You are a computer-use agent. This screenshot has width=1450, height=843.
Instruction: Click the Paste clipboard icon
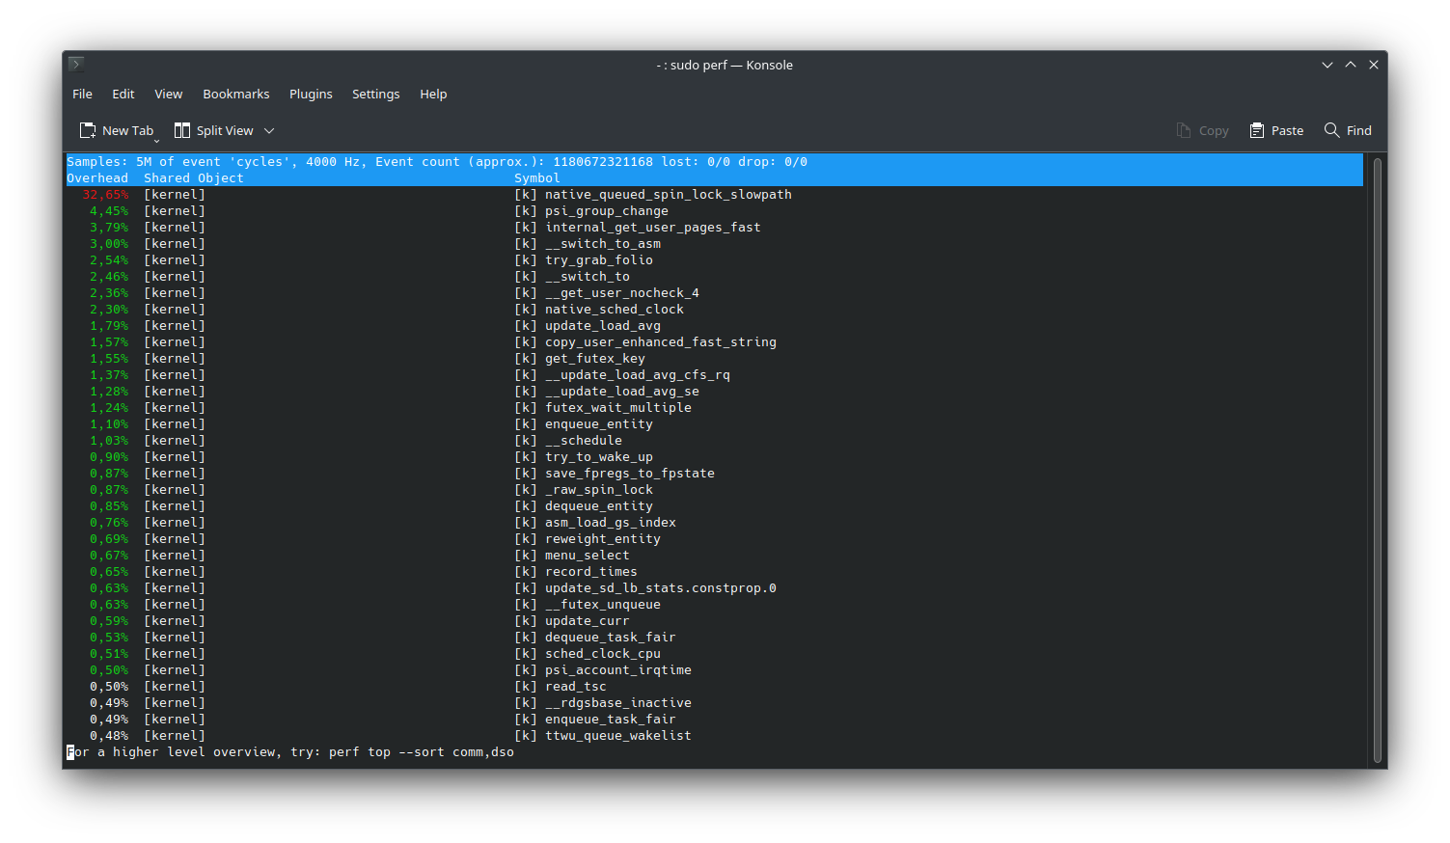tap(1256, 129)
